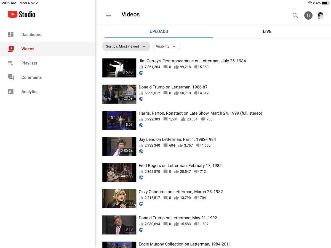Click the 1,501 comments count

pyautogui.click(x=173, y=119)
